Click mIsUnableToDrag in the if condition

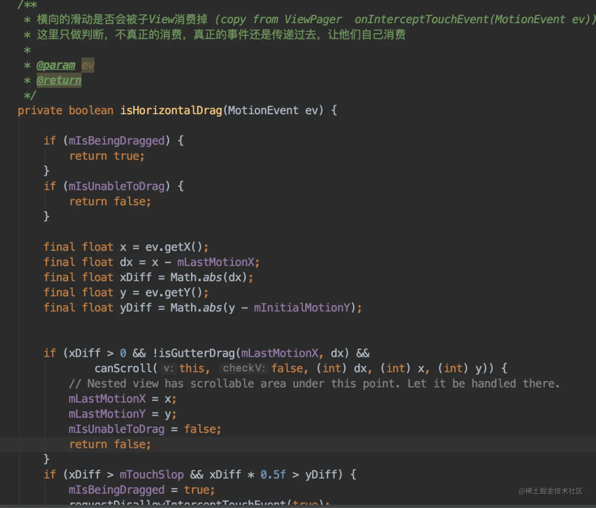click(x=116, y=186)
